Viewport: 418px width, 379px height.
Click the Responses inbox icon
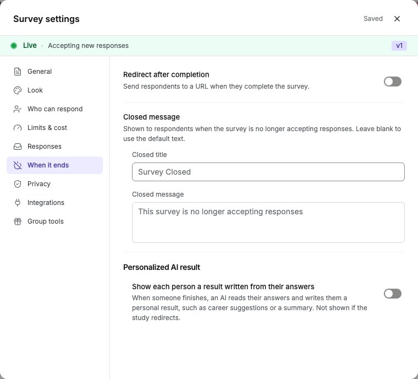pos(18,147)
